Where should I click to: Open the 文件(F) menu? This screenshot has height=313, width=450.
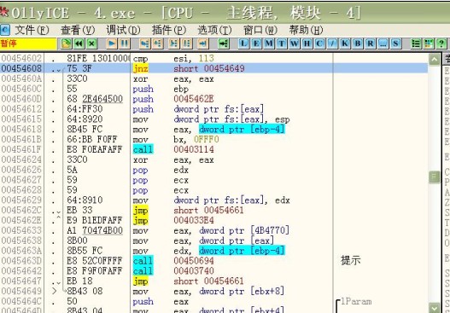(x=32, y=30)
